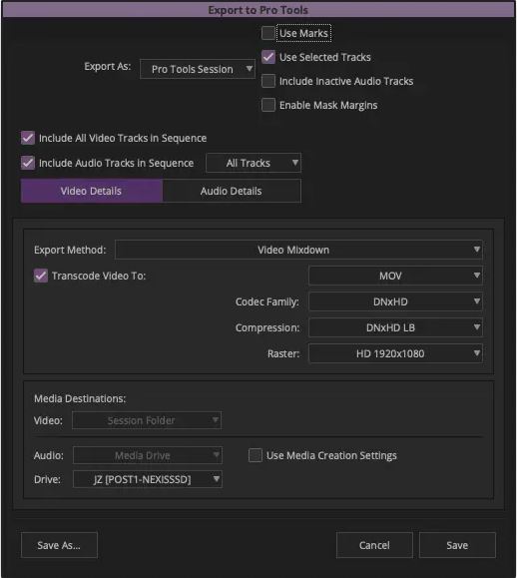Enable Mask Margins checkbox
This screenshot has height=578, width=517.
coord(268,105)
